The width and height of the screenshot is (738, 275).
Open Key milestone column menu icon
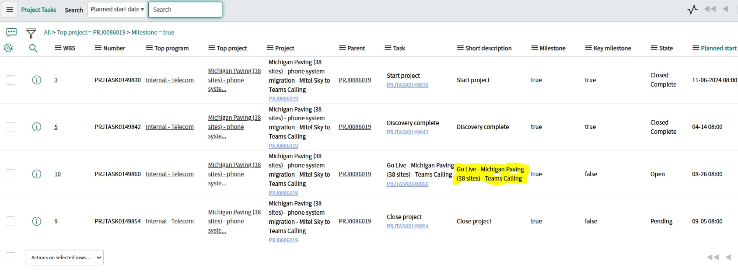point(588,48)
